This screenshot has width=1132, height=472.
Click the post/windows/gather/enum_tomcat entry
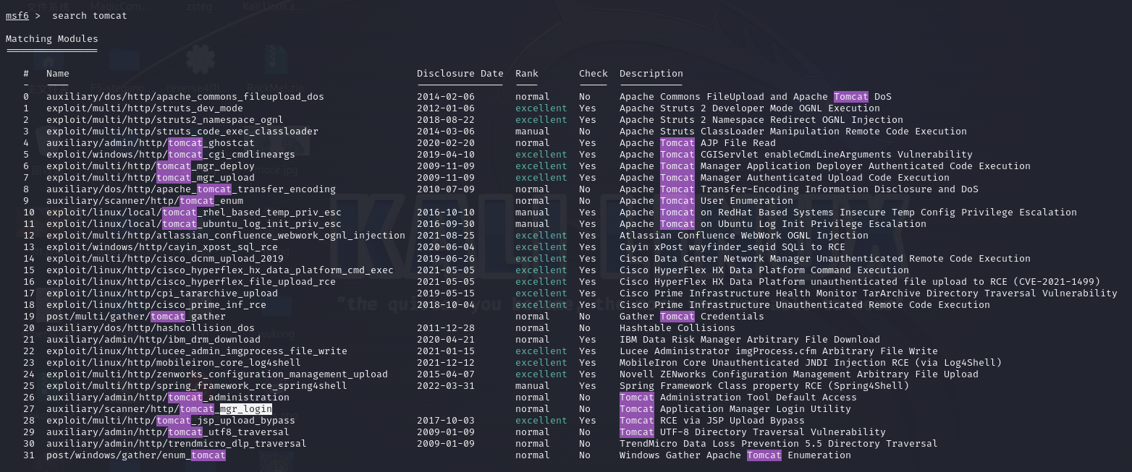pos(135,455)
